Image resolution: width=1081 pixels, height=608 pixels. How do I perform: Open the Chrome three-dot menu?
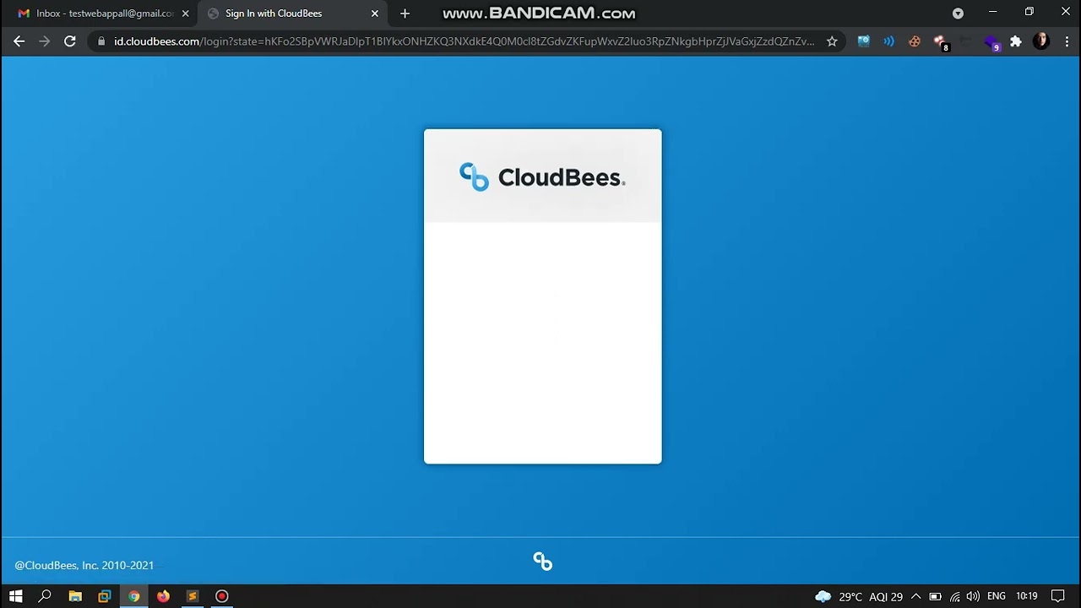tap(1066, 41)
